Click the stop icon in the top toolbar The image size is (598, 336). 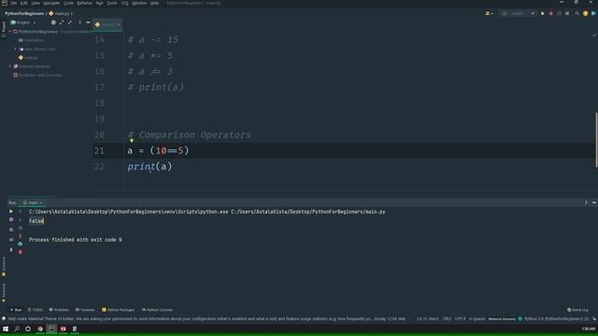coord(567,13)
